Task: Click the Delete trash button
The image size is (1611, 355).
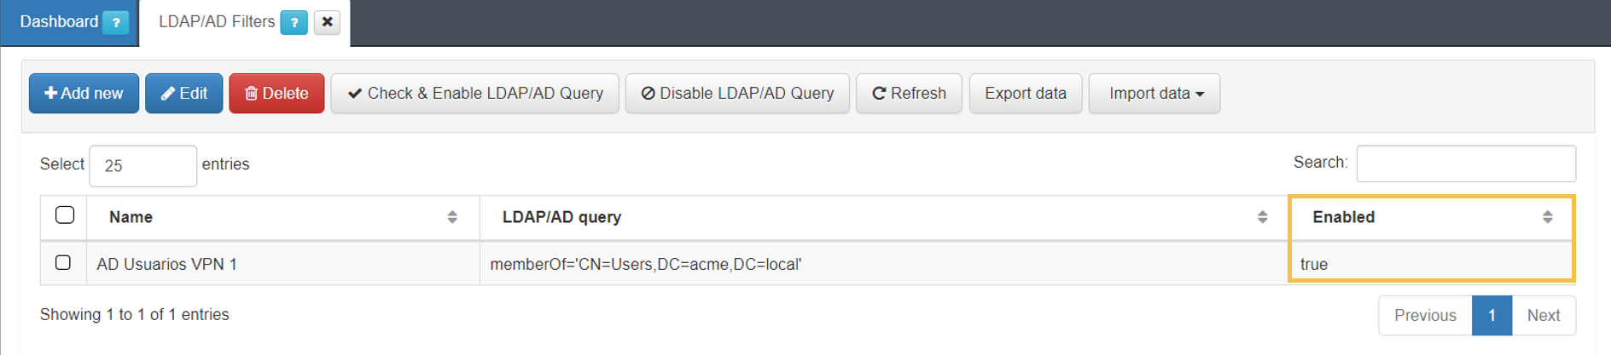Action: (x=276, y=94)
